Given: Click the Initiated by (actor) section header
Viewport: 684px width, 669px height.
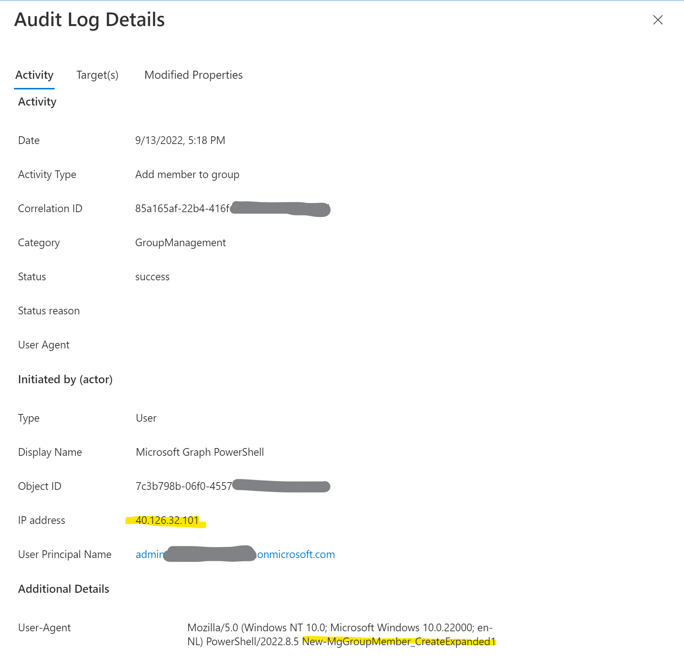Looking at the screenshot, I should [66, 379].
